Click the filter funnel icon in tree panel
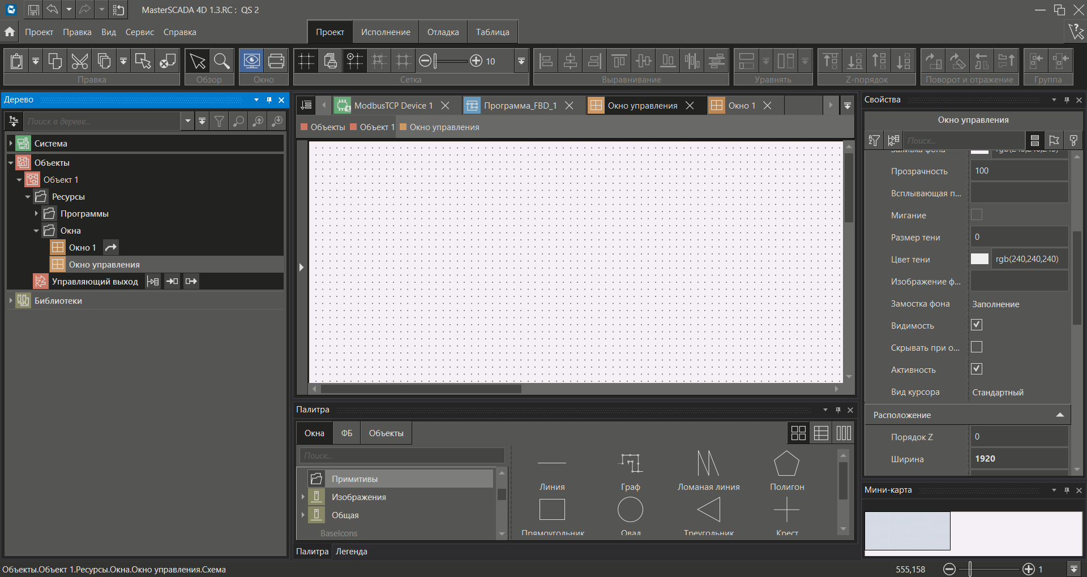Image resolution: width=1087 pixels, height=577 pixels. point(219,121)
